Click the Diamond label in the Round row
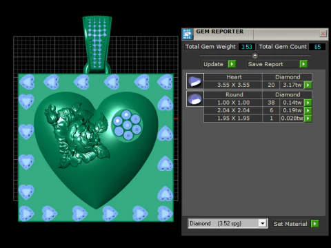This screenshot has height=248, width=331. 288,94
